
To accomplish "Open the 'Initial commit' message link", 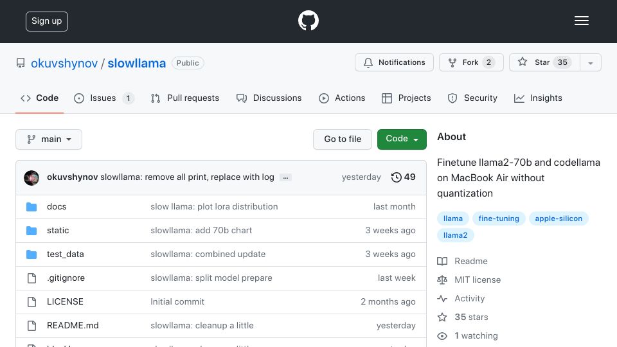I will pos(177,301).
